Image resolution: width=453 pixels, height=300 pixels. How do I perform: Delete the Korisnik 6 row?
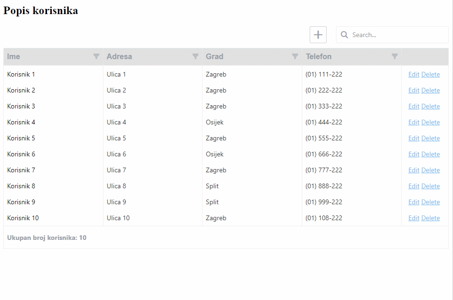tap(430, 154)
